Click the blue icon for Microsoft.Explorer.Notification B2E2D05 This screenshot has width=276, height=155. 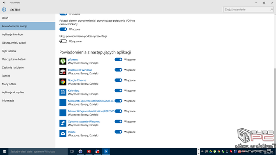coord(63,113)
